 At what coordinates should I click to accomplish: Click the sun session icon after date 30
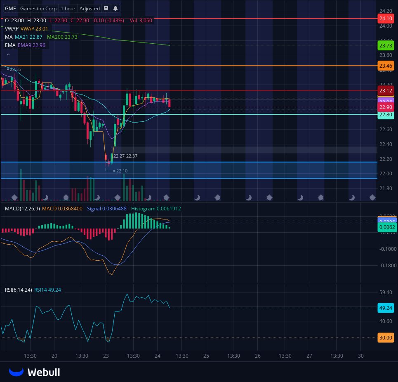(372, 197)
